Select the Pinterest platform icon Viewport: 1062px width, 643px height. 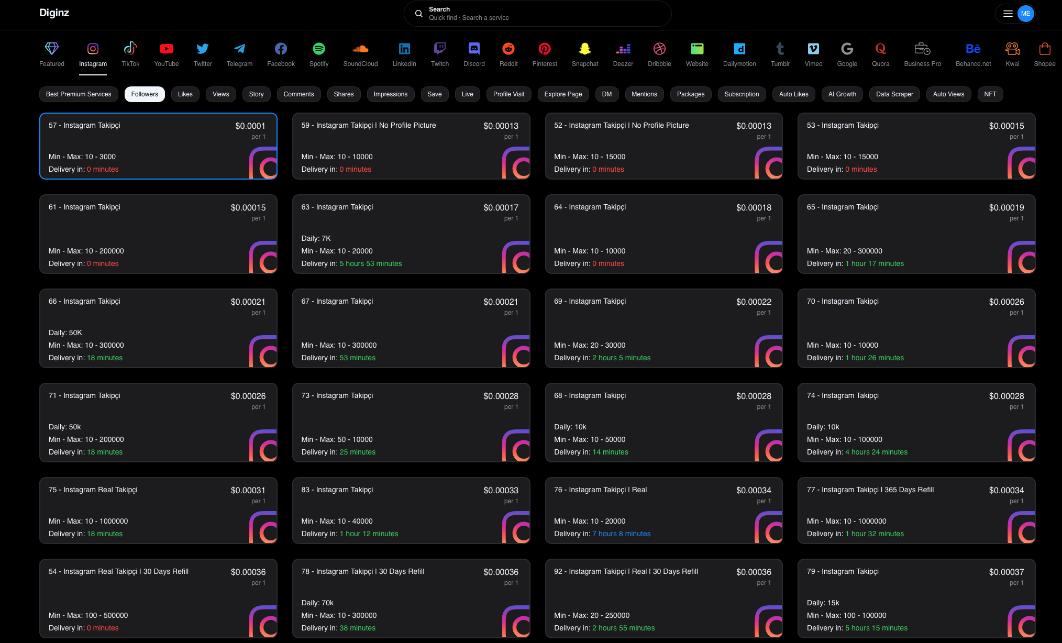[544, 49]
